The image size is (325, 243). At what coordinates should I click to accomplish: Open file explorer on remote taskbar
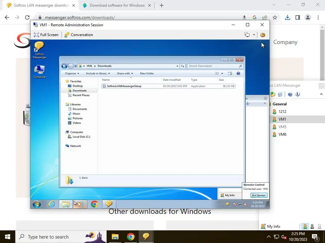tap(66, 204)
